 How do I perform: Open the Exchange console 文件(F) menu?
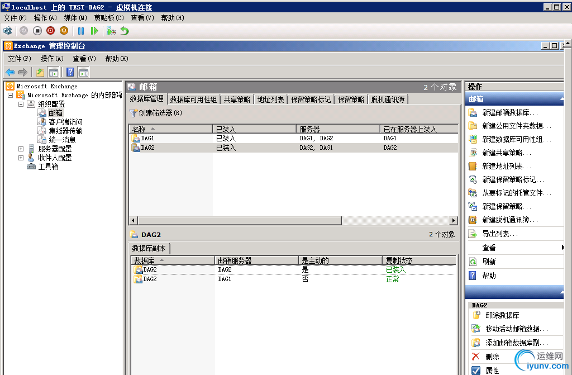(20, 59)
